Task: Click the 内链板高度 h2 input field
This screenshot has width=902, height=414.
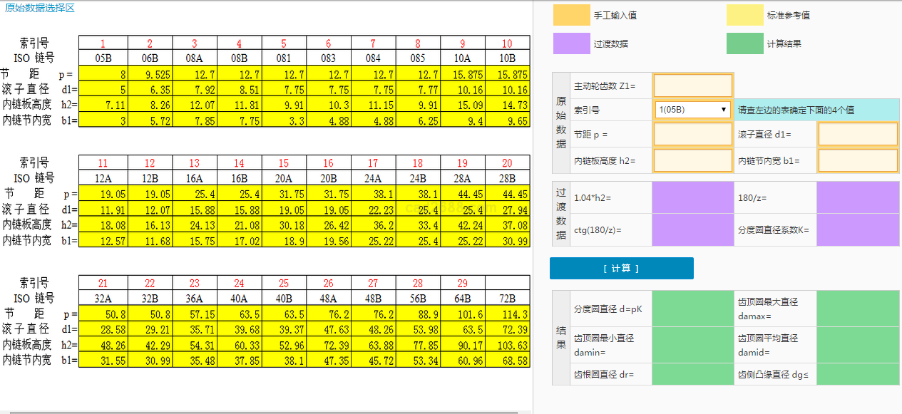Action: [x=692, y=161]
